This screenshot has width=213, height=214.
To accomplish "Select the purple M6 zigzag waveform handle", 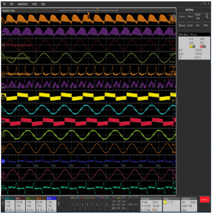I will tap(3, 87).
